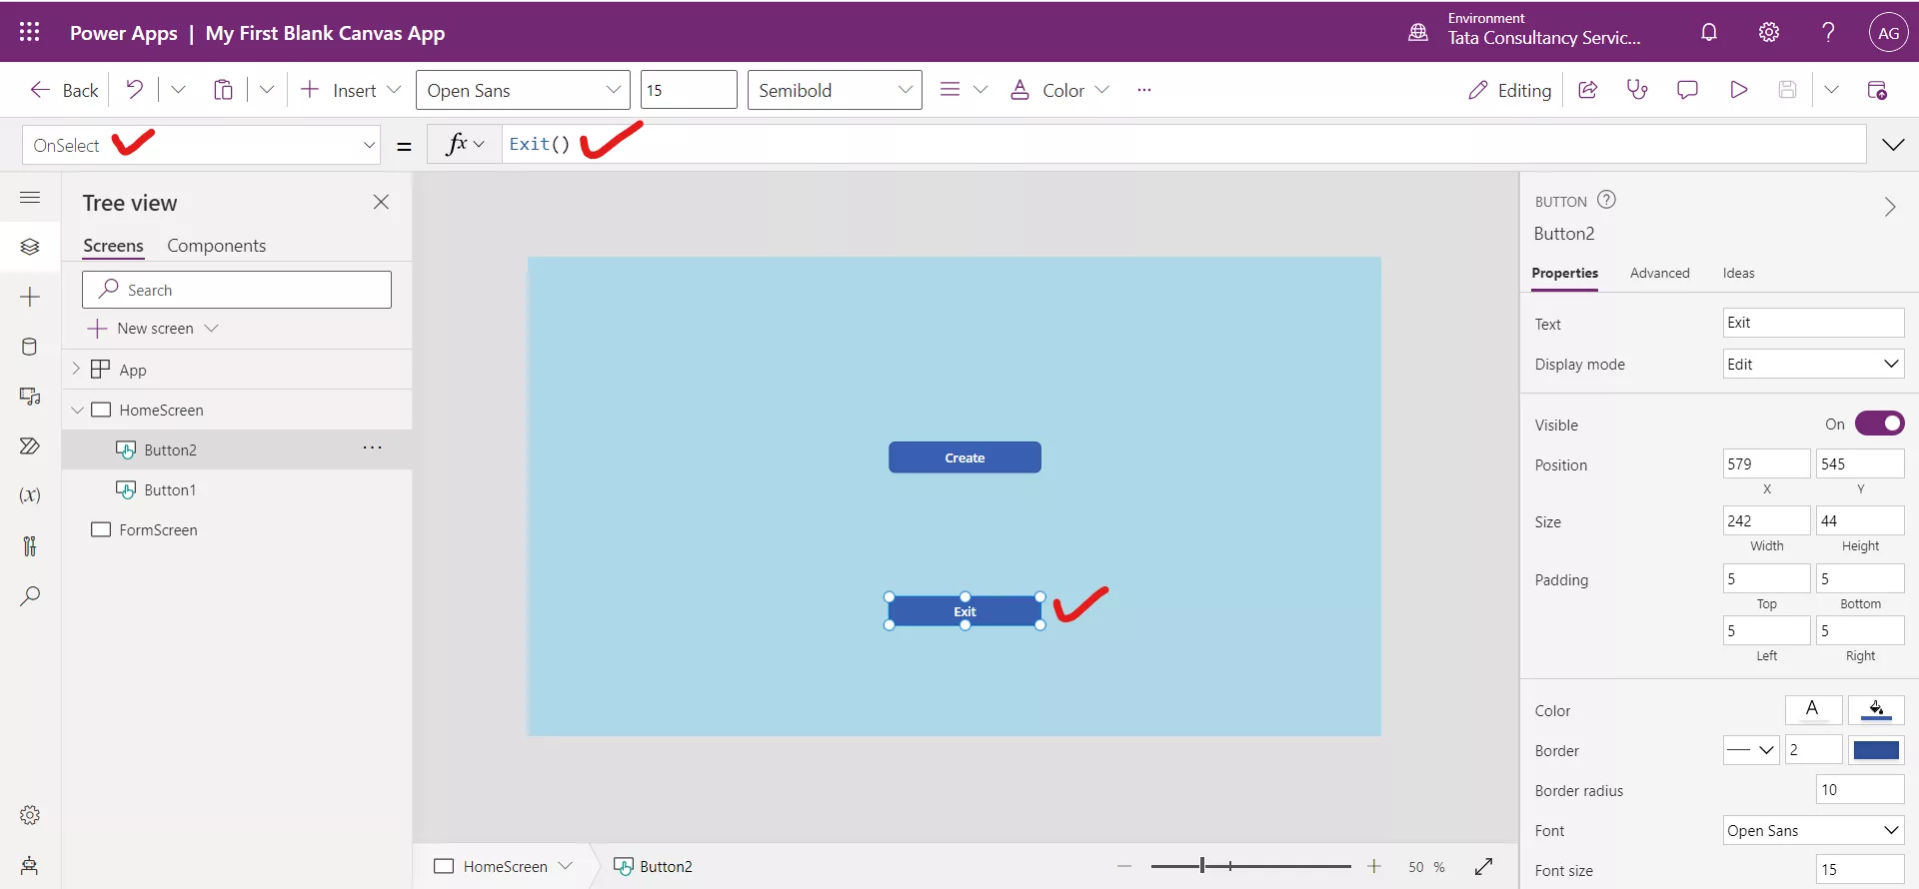Click the Share icon
Viewport: 1919px width, 889px height.
(x=1587, y=90)
